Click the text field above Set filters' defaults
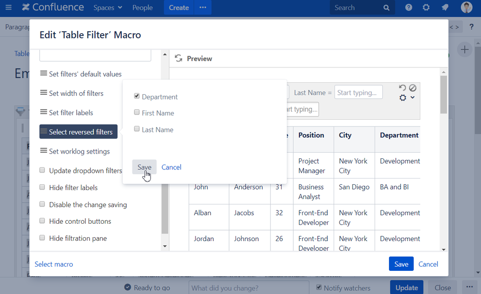Viewport: 481px width, 294px height. click(95, 55)
